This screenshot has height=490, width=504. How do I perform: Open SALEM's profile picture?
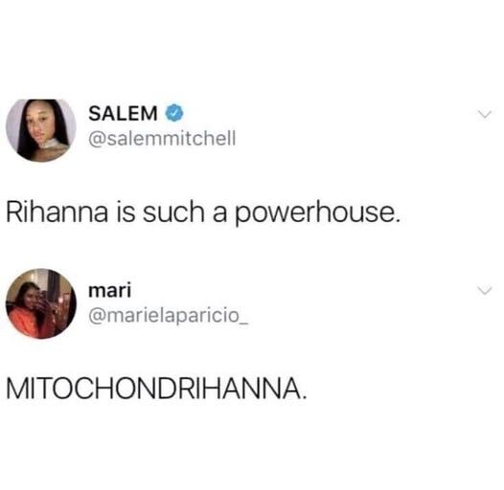tap(41, 130)
